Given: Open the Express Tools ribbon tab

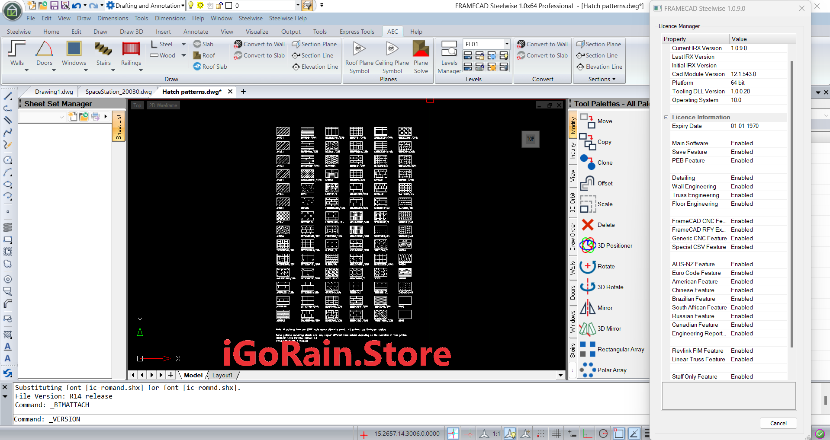Looking at the screenshot, I should click(x=357, y=32).
